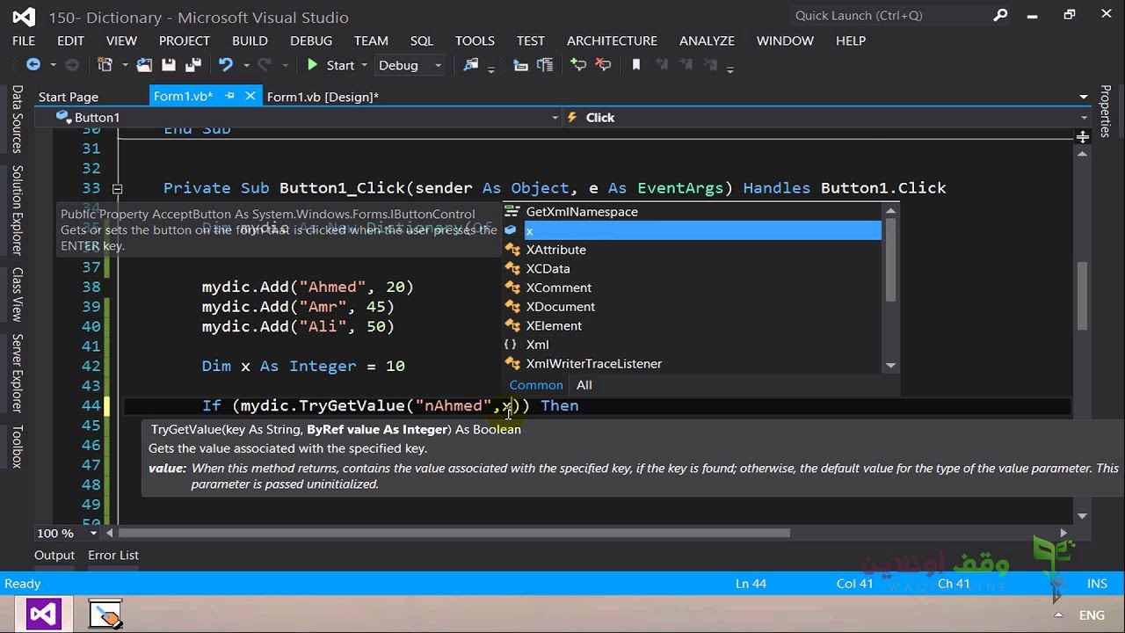Image resolution: width=1125 pixels, height=633 pixels.
Task: Open the Output panel tab
Action: tap(54, 555)
